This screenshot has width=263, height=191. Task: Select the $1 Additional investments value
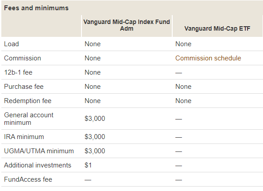(88, 165)
